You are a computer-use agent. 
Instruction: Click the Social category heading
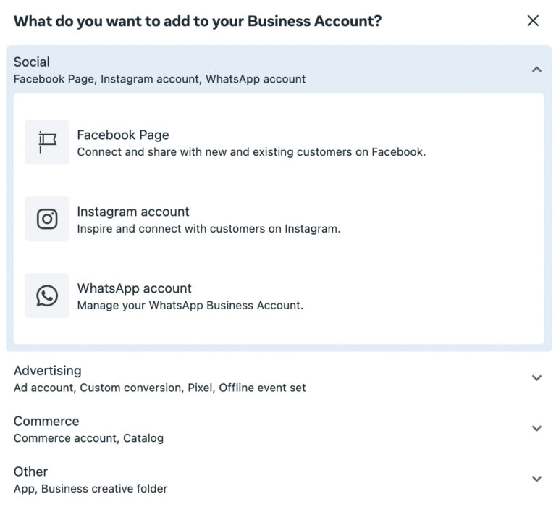(32, 62)
